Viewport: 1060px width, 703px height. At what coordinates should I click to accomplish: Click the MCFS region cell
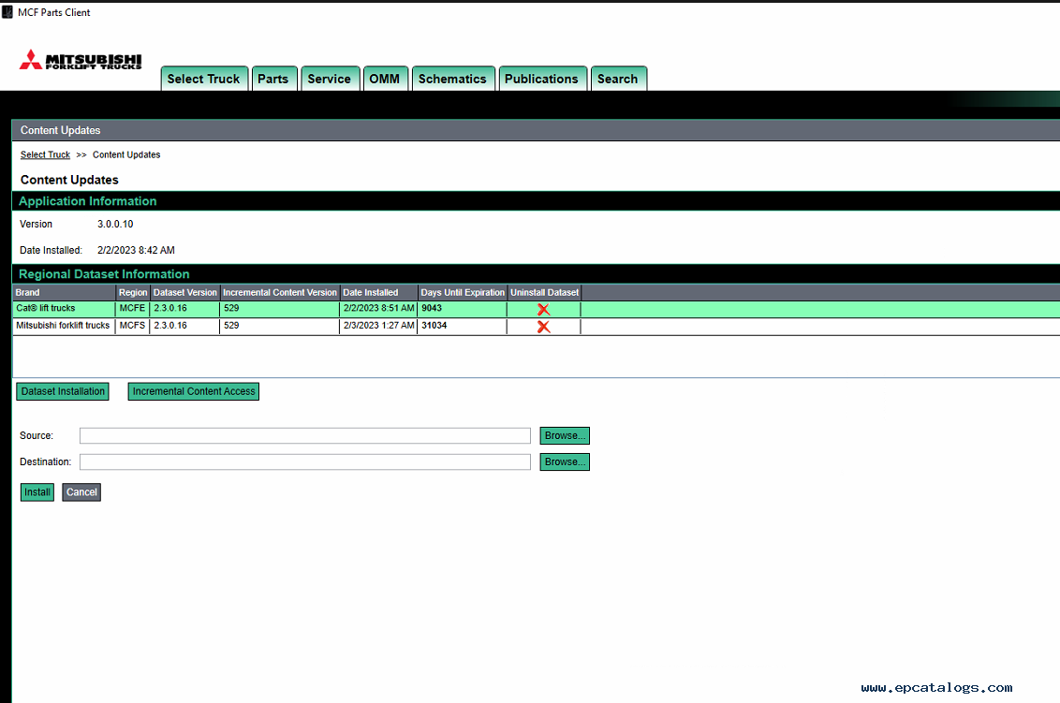coord(133,326)
